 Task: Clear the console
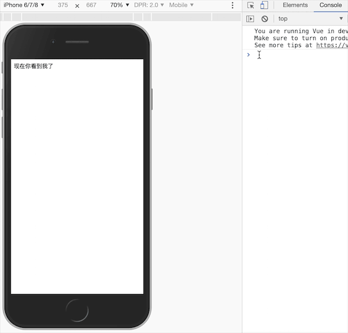click(x=264, y=19)
